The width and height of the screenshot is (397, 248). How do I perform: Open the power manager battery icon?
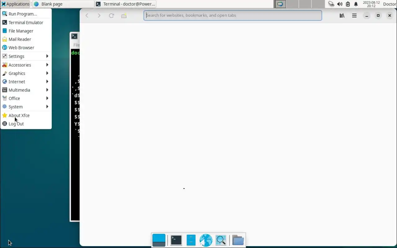(x=348, y=4)
